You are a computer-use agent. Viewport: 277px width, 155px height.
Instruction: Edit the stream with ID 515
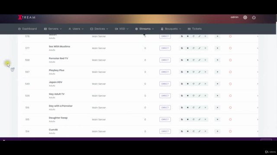pyautogui.click(x=200, y=120)
